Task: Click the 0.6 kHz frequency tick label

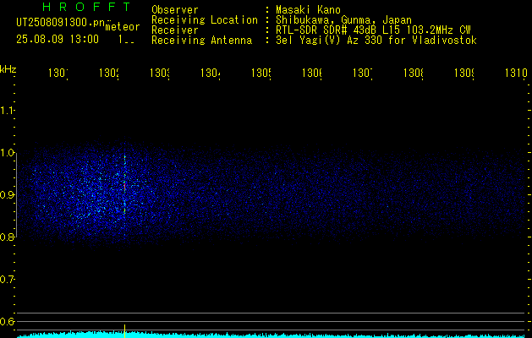Action: click(x=7, y=321)
